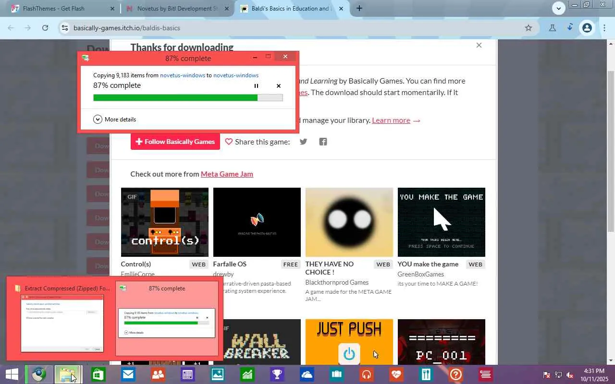View site information for itch.io
The image size is (615, 384).
tap(65, 28)
